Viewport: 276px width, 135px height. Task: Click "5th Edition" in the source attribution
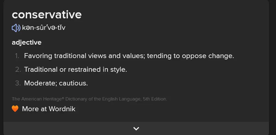click(x=155, y=99)
